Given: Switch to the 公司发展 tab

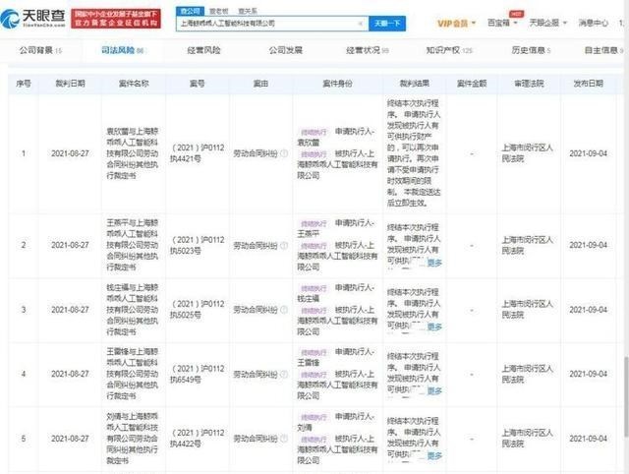Looking at the screenshot, I should click(x=285, y=50).
